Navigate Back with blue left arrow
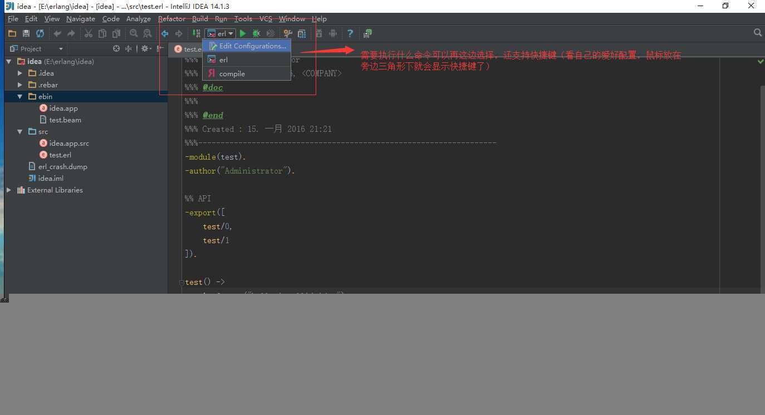This screenshot has width=765, height=415. coord(165,33)
